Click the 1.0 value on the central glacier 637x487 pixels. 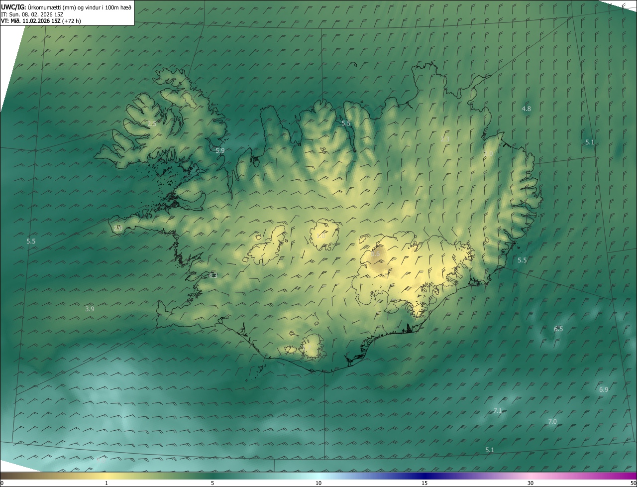[320, 236]
